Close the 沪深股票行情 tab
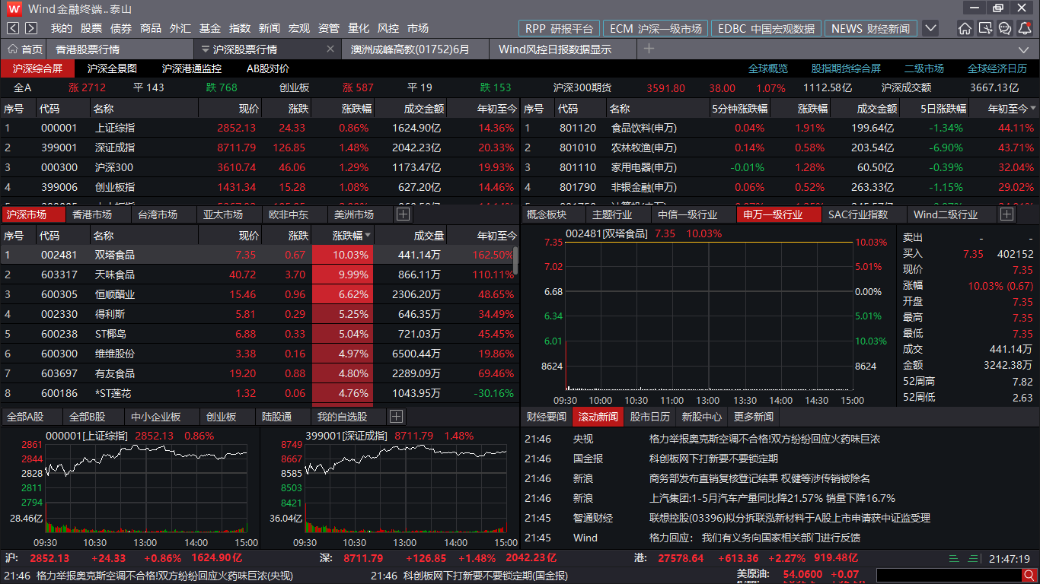Screen dimensions: 1040x584 330,49
